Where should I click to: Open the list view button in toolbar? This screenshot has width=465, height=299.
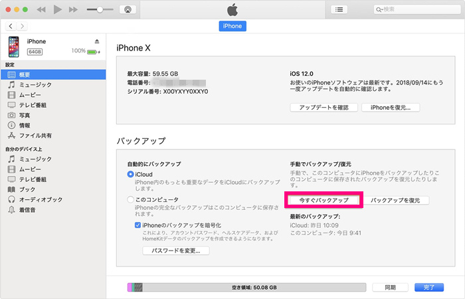(339, 9)
